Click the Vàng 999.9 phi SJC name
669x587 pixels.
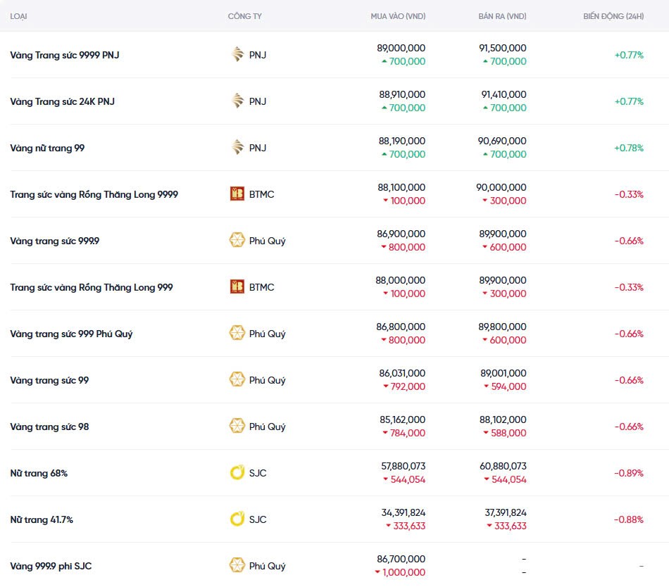pos(51,566)
